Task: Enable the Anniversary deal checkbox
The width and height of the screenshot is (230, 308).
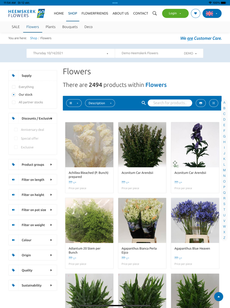Action: [x=16, y=130]
